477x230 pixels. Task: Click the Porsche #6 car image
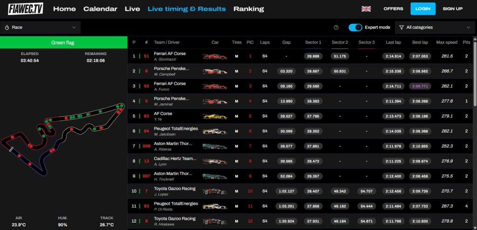(x=215, y=71)
